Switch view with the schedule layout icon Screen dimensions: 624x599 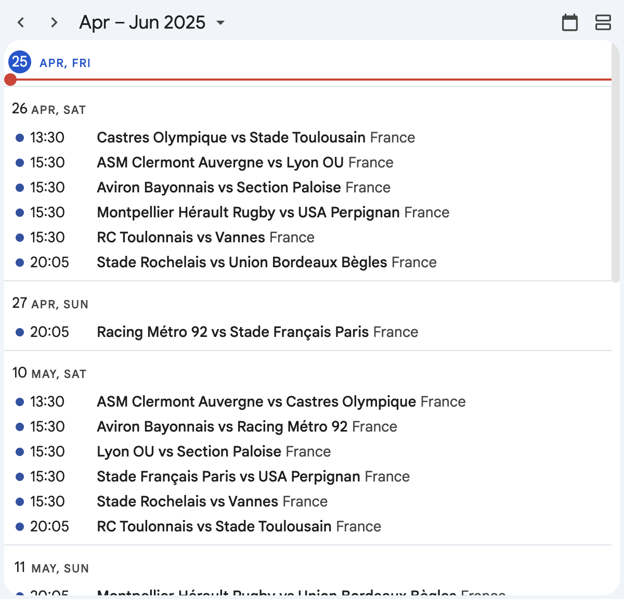pyautogui.click(x=603, y=22)
